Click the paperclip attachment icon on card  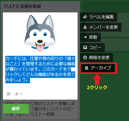click(16, 94)
